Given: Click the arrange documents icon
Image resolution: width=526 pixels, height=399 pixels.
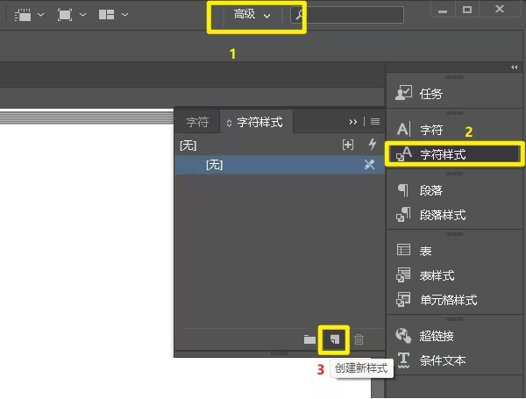Looking at the screenshot, I should tap(106, 15).
